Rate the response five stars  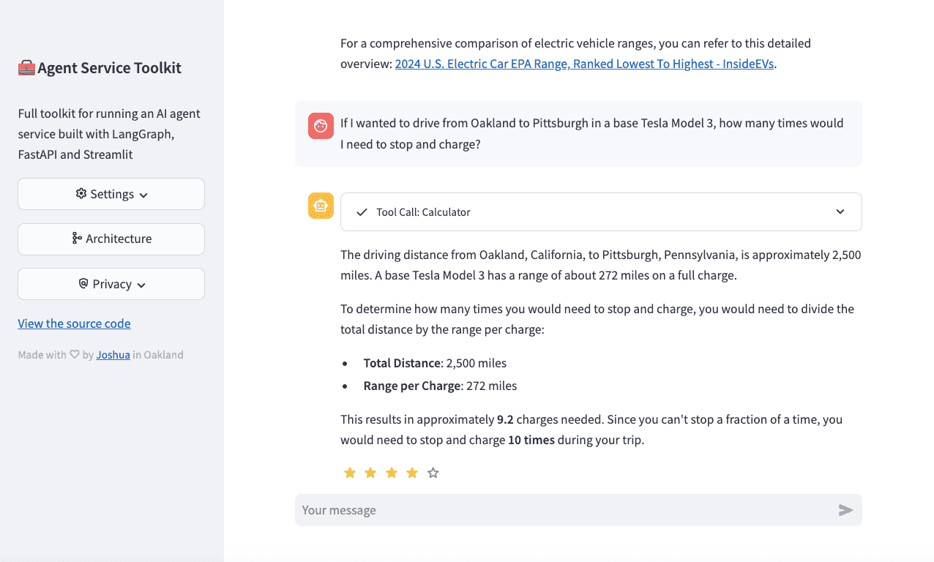(433, 473)
